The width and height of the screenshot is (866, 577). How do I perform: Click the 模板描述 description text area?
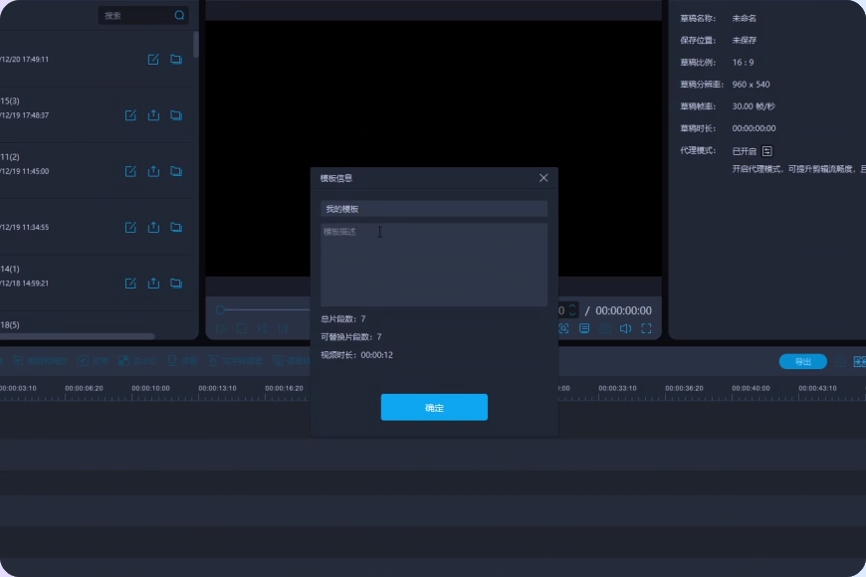pos(434,265)
